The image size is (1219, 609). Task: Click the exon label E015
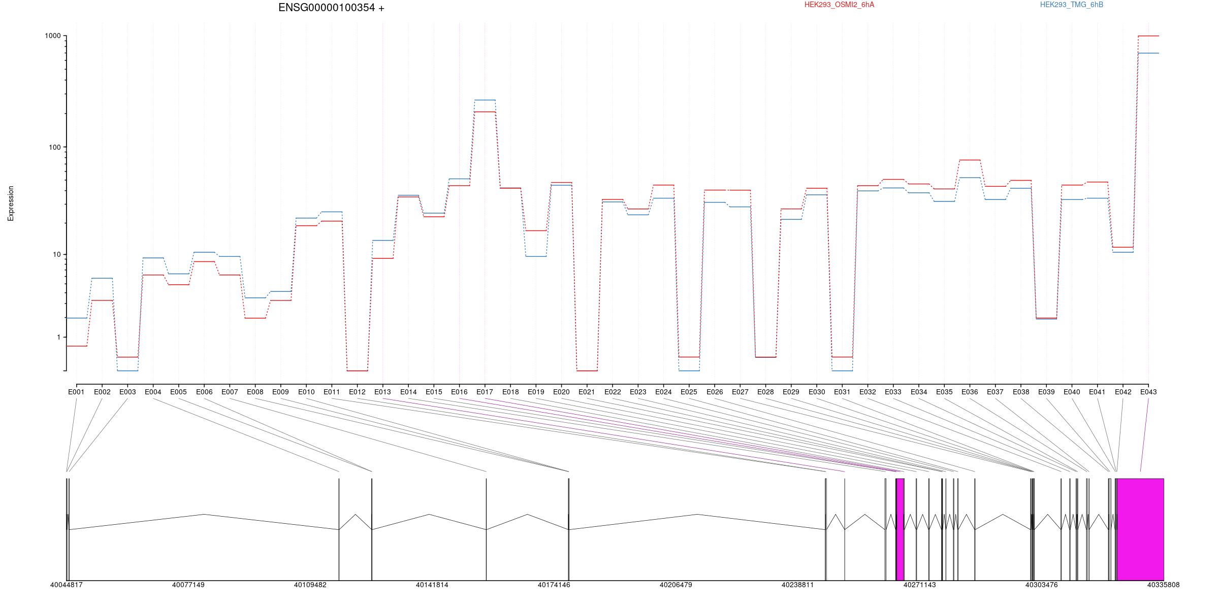pyautogui.click(x=434, y=392)
